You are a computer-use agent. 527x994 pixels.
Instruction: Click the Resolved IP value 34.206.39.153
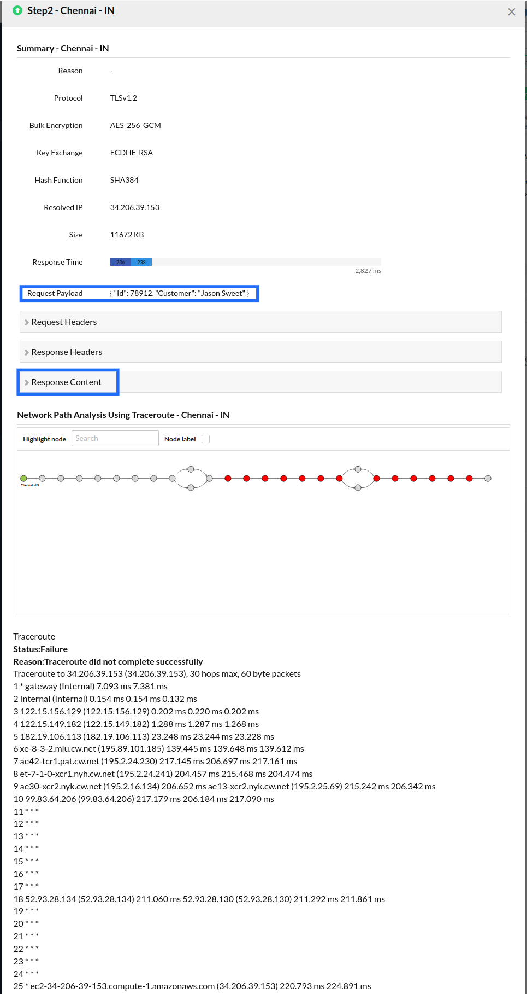135,207
